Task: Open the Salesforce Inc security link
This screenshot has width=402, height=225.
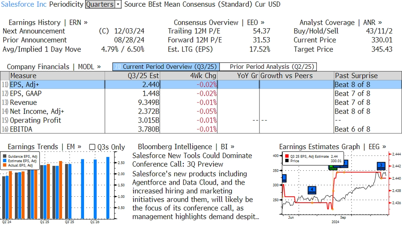Action: tap(24, 4)
